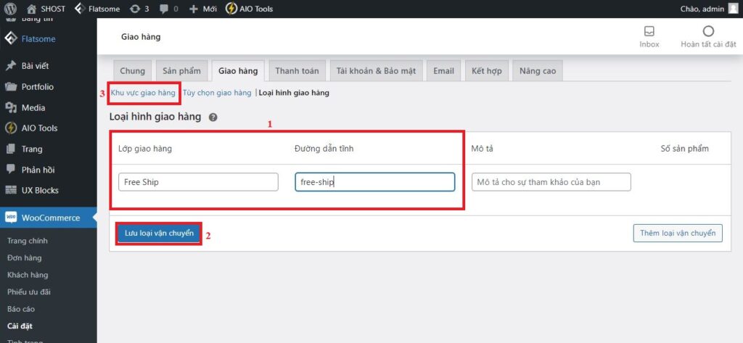The image size is (743, 343).
Task: Click the admin avatar thumbnail
Action: click(x=733, y=9)
